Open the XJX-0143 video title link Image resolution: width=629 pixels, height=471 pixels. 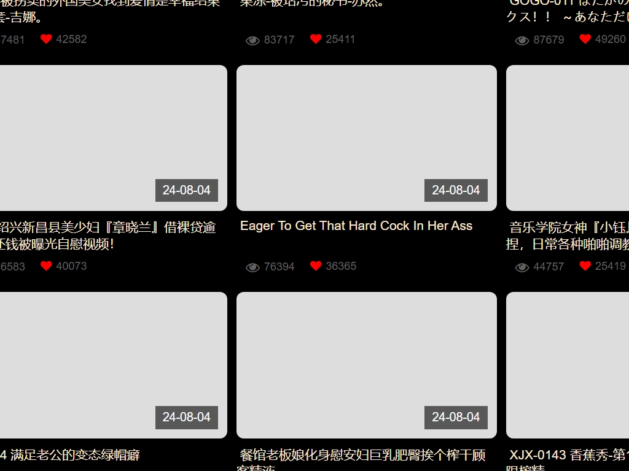click(x=568, y=456)
